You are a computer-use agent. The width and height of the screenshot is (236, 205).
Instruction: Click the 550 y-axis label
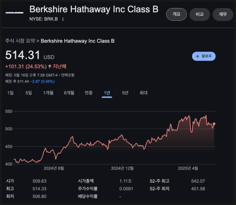tap(9, 111)
